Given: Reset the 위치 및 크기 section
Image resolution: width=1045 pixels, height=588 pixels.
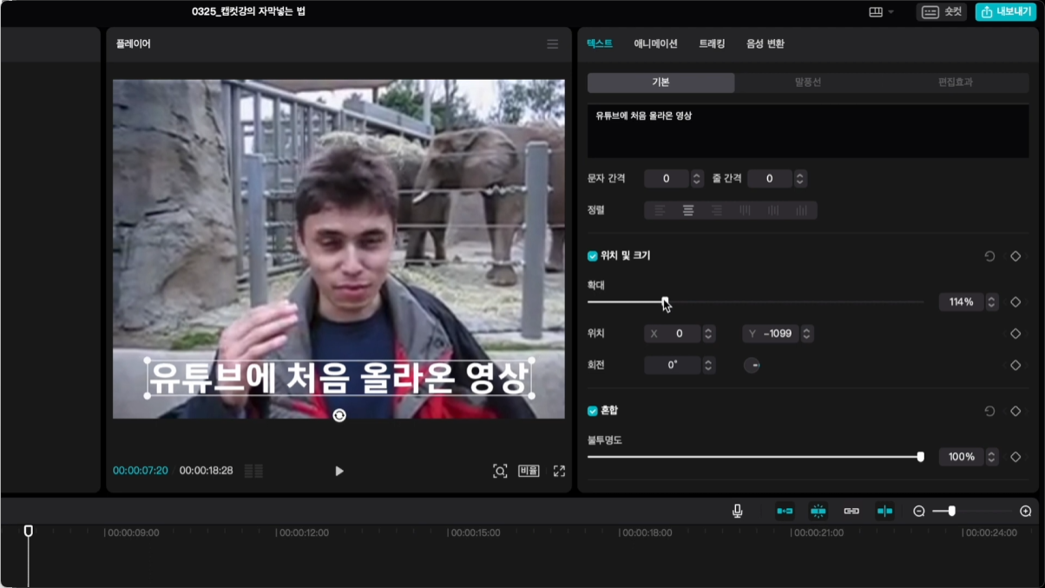Looking at the screenshot, I should pyautogui.click(x=989, y=256).
